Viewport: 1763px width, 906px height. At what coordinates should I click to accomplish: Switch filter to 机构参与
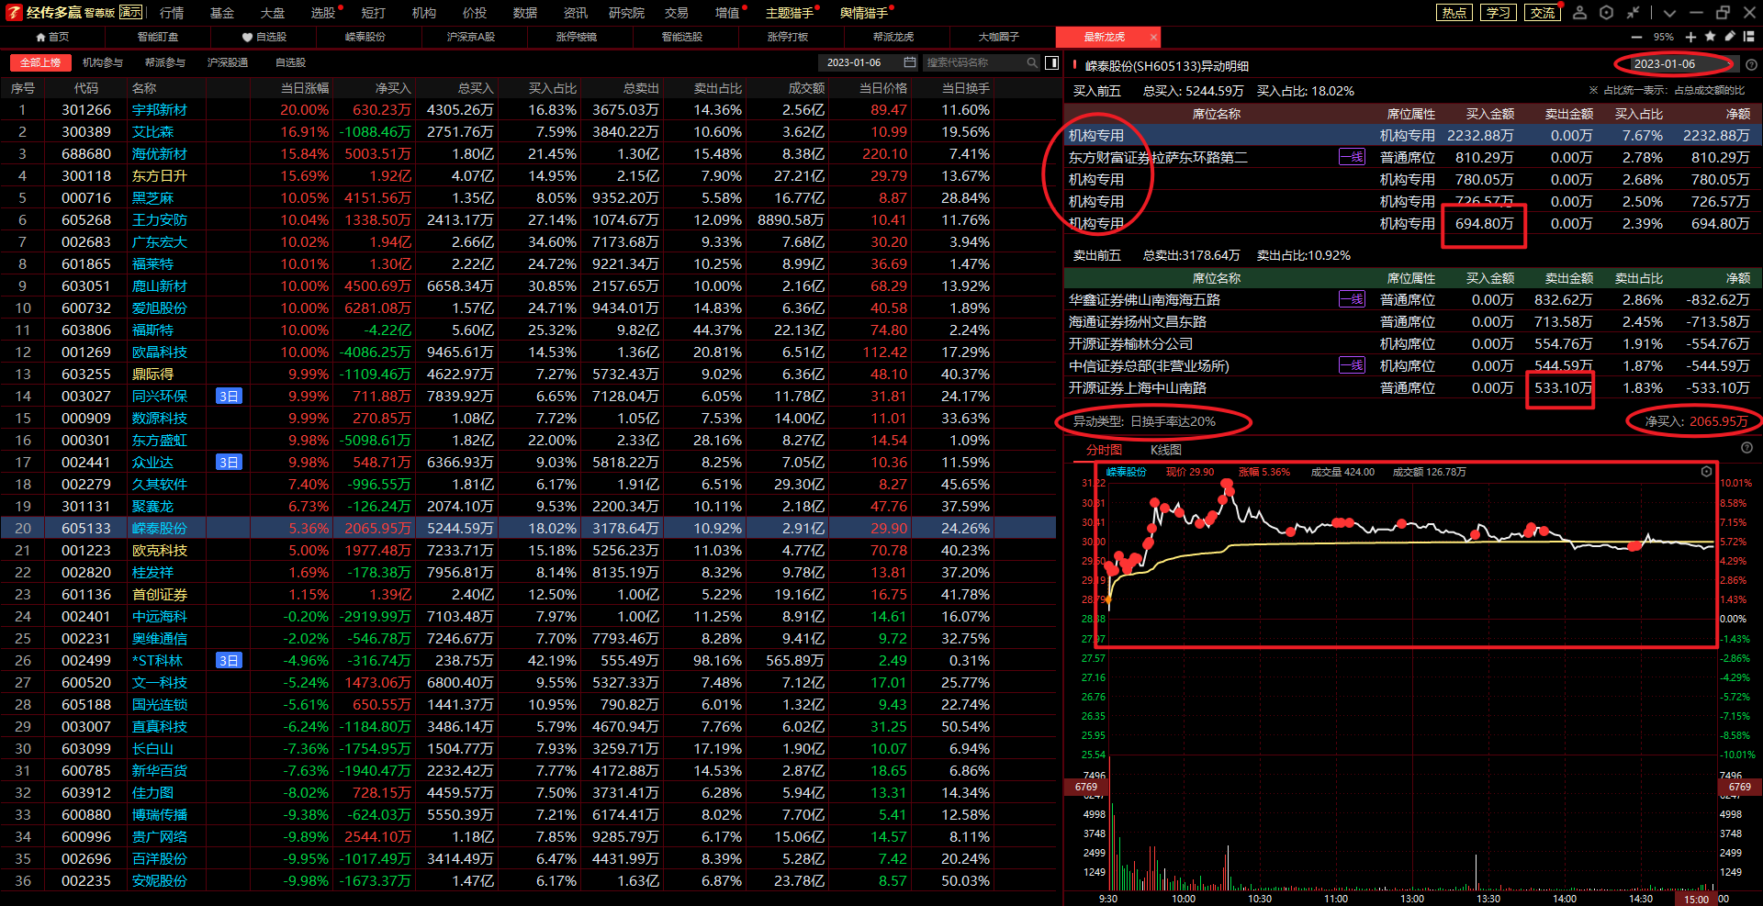tap(102, 62)
